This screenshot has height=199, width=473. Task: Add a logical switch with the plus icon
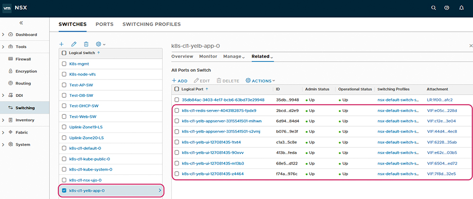[x=61, y=44]
